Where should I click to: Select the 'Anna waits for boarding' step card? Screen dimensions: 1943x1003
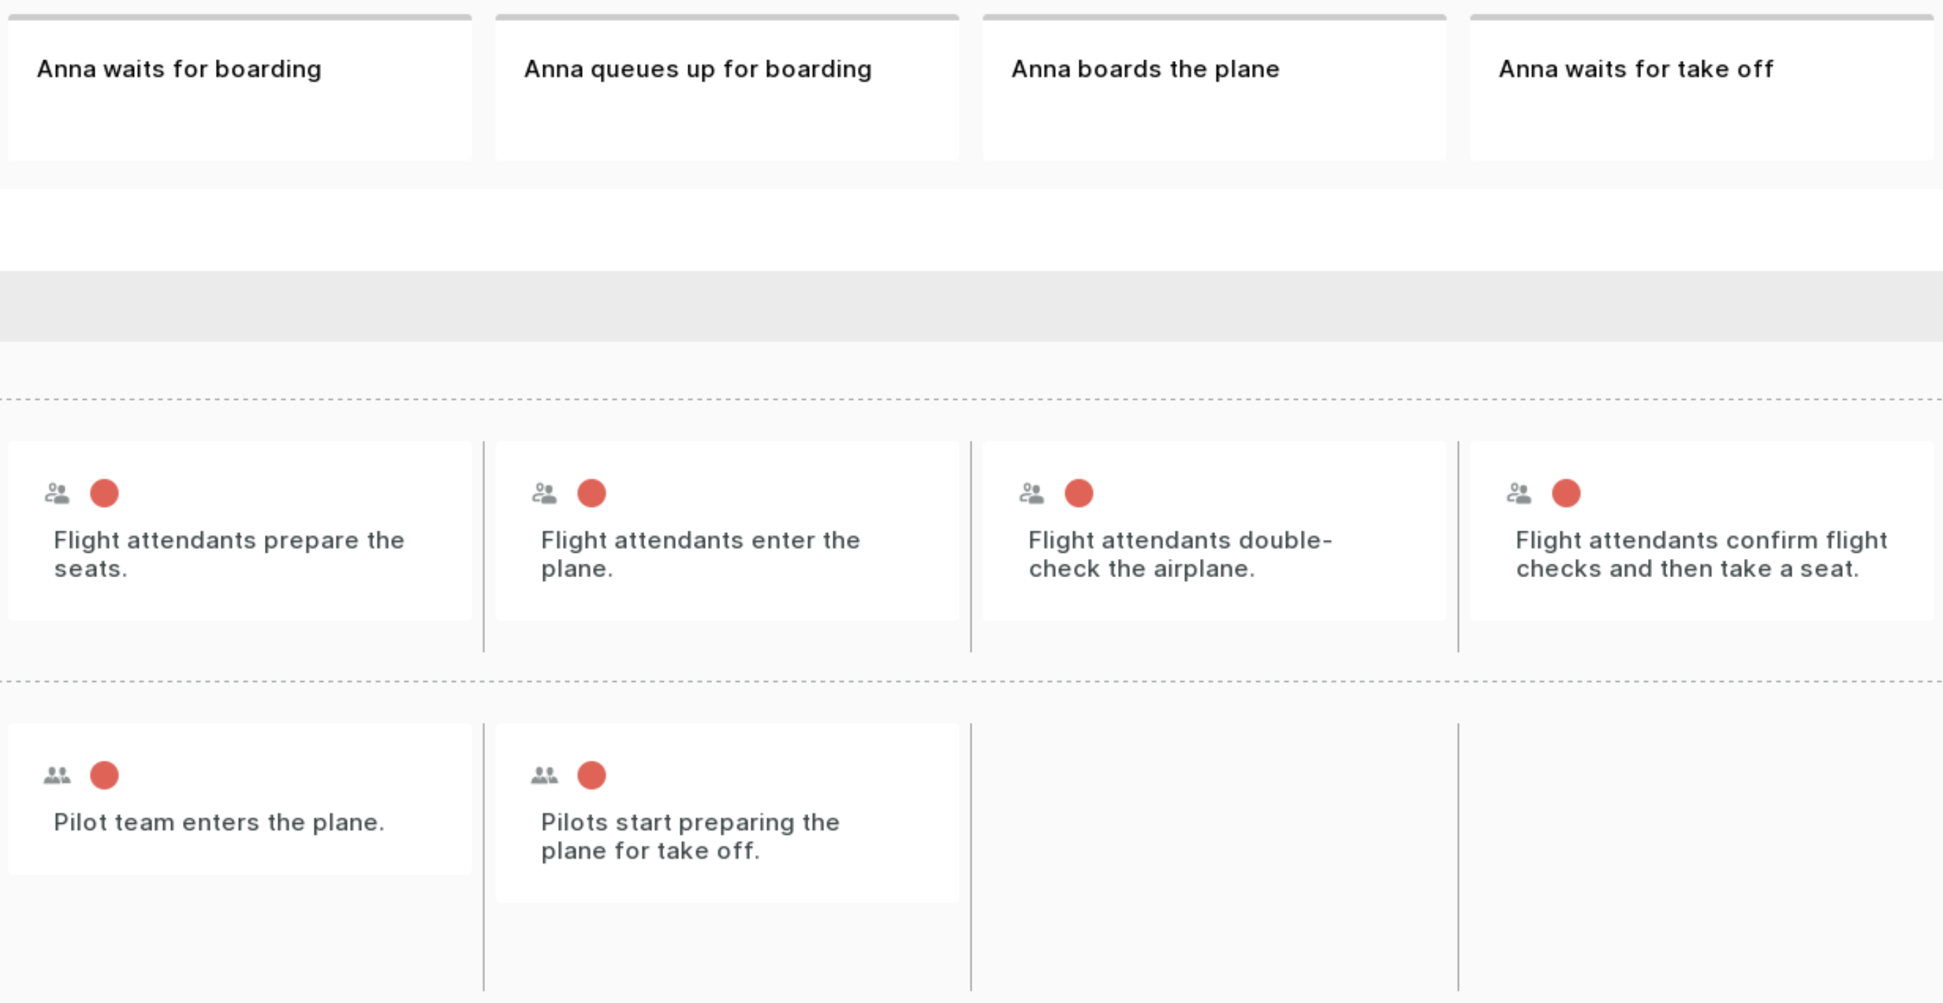click(x=240, y=88)
